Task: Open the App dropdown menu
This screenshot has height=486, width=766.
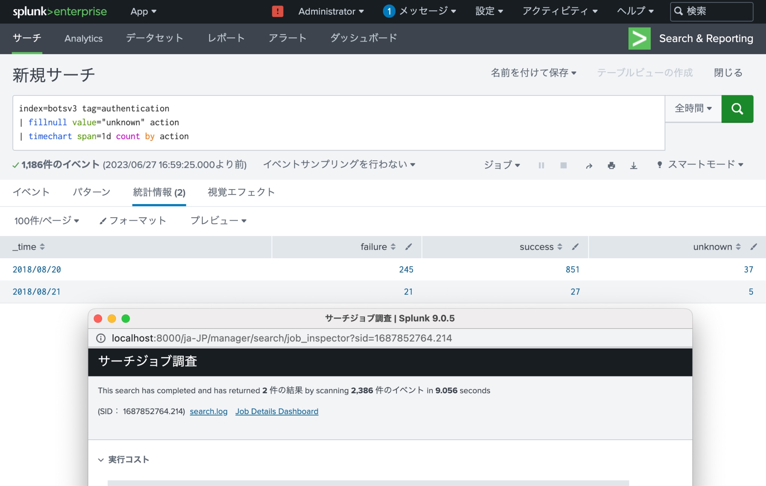Action: click(x=143, y=12)
